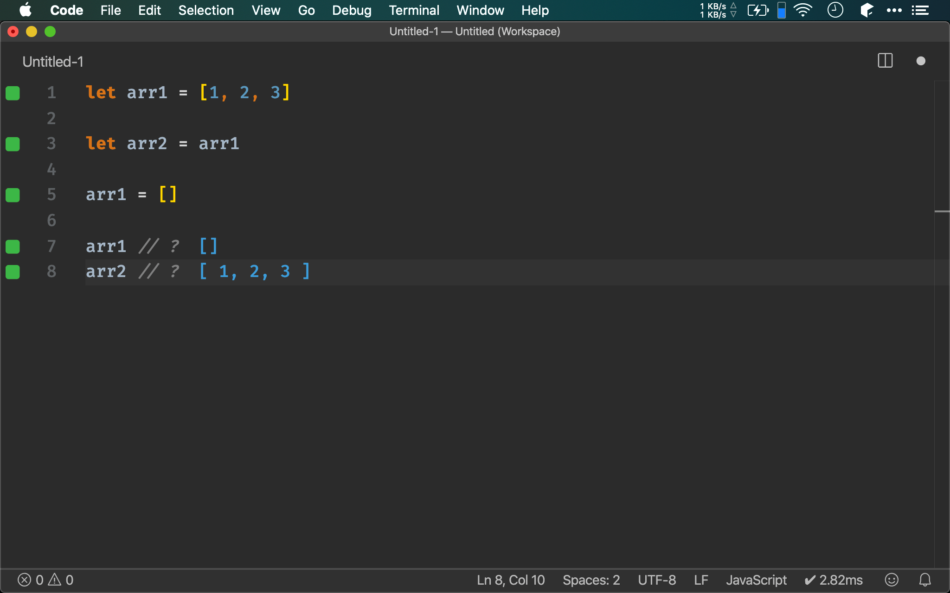This screenshot has height=593, width=950.
Task: Click the Go menu in menu bar
Action: (x=307, y=10)
